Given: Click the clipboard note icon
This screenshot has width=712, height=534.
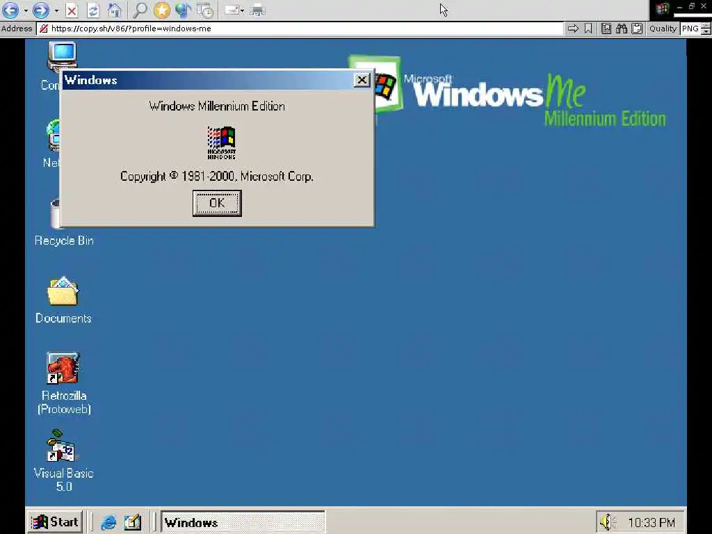Looking at the screenshot, I should click(637, 29).
